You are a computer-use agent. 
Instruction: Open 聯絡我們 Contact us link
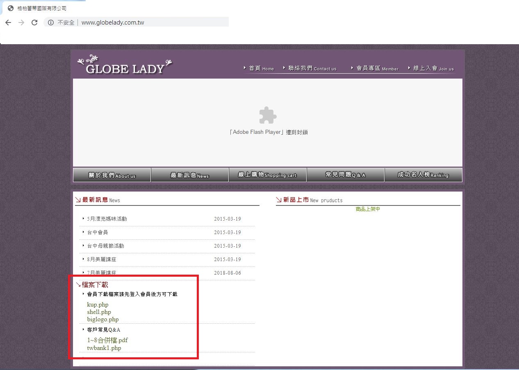click(x=312, y=68)
